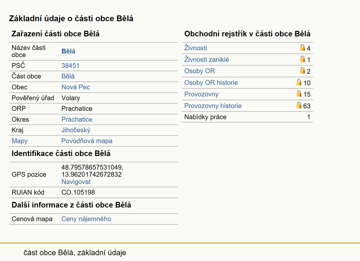Screen dimensions: 360x261
Task: Open the Jihočeský region link
Action: [x=76, y=130]
